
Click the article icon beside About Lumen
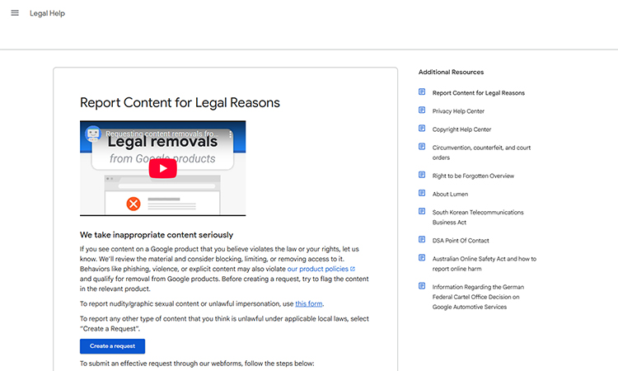422,193
